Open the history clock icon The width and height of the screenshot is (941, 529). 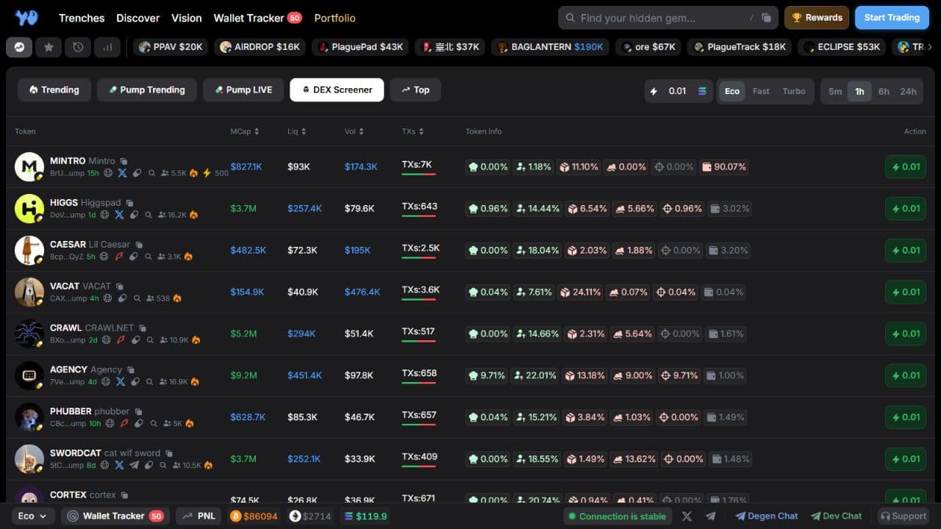[78, 47]
